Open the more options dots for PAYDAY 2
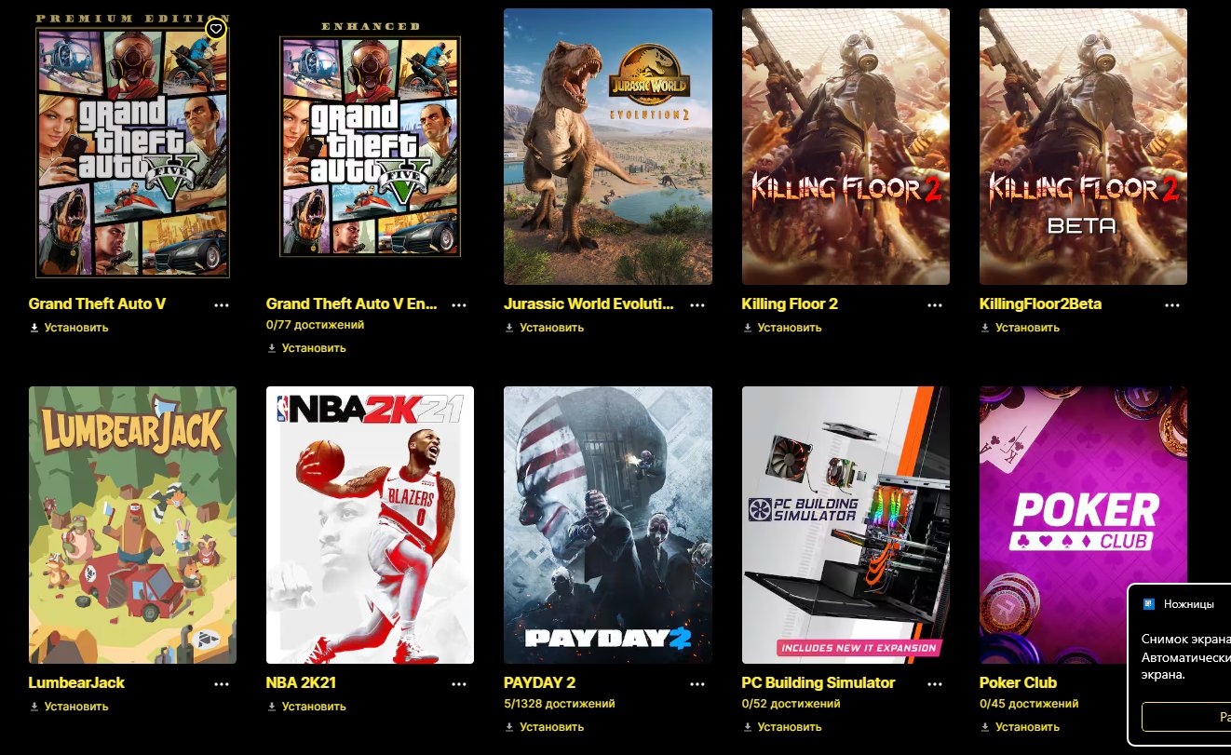This screenshot has width=1231, height=755. point(697,684)
